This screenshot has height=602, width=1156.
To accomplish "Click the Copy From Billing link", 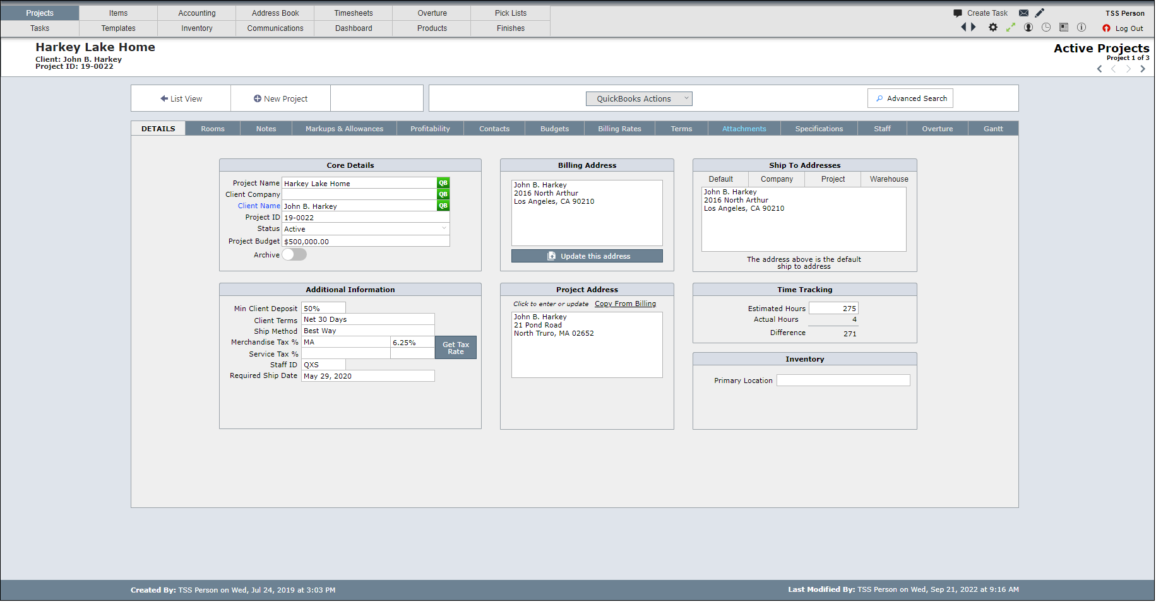I will (x=625, y=304).
